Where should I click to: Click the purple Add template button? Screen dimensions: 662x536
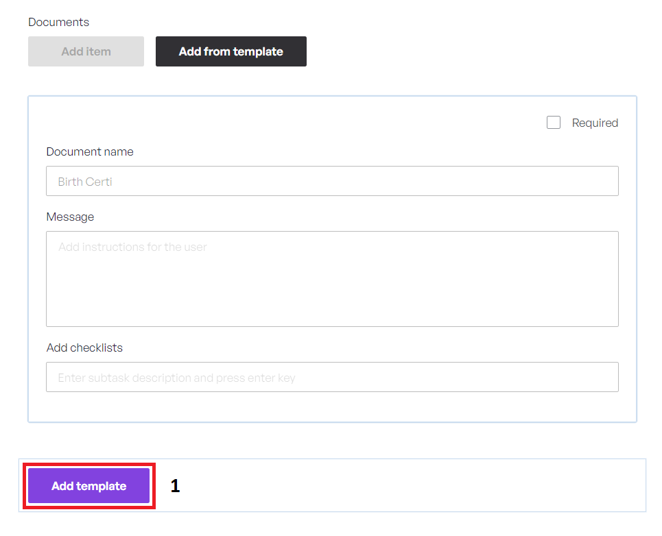coord(89,486)
